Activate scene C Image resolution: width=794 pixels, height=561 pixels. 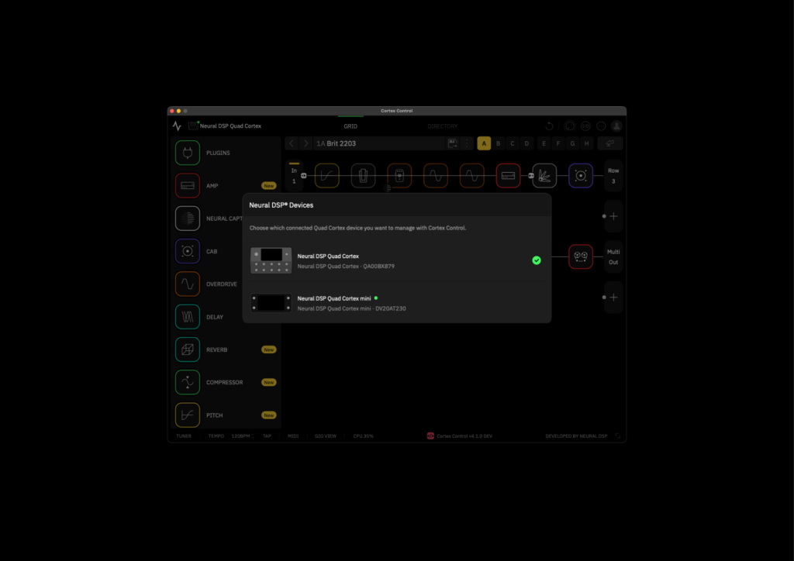point(512,143)
